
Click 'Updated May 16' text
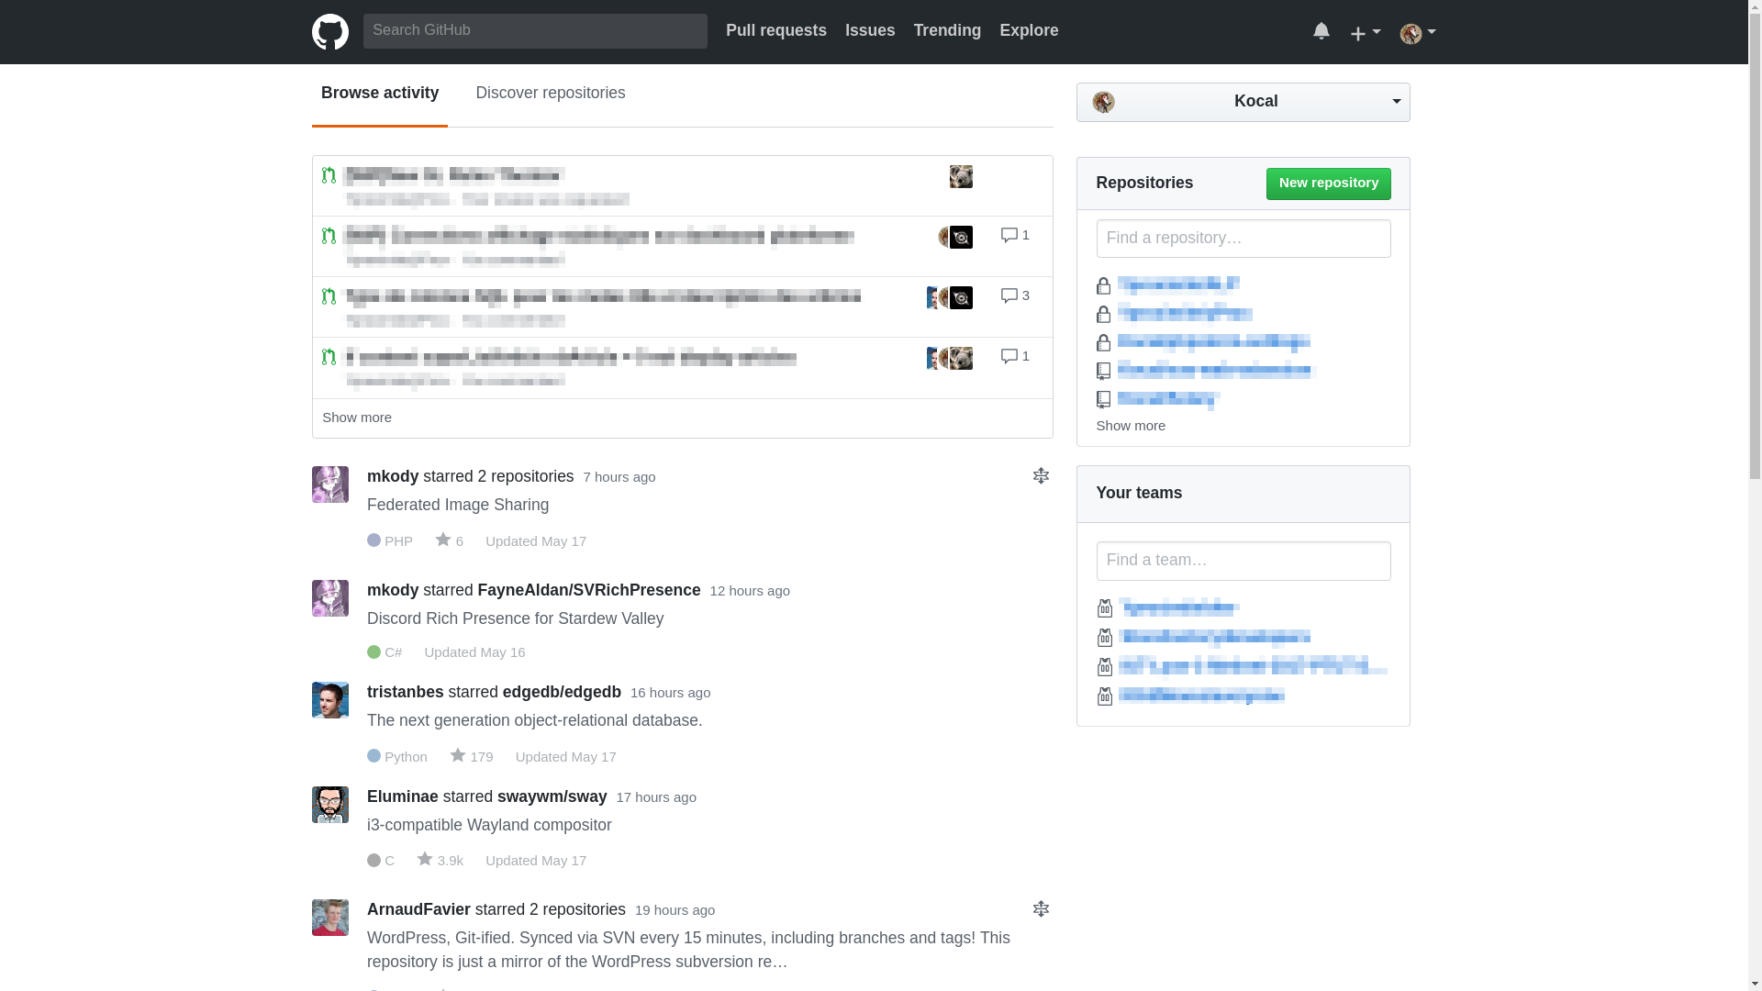[474, 652]
